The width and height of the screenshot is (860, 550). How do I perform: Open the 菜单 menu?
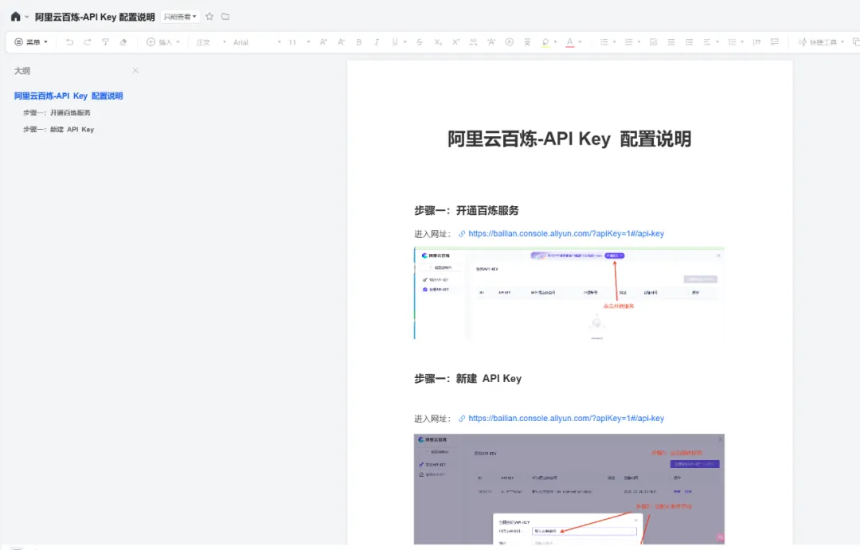point(30,41)
